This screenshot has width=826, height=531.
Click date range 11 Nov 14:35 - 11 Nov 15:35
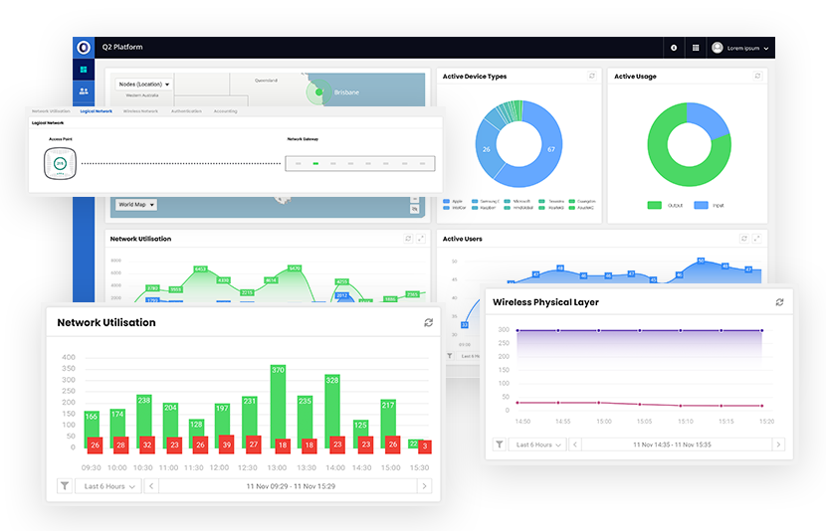[672, 444]
